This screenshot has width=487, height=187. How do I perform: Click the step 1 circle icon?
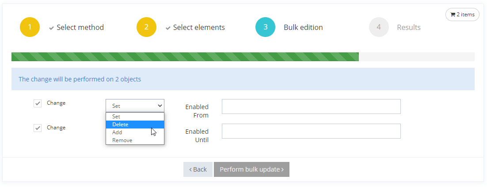tap(30, 27)
